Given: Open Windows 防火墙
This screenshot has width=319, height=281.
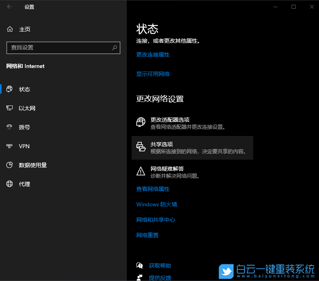Looking at the screenshot, I should [x=157, y=204].
